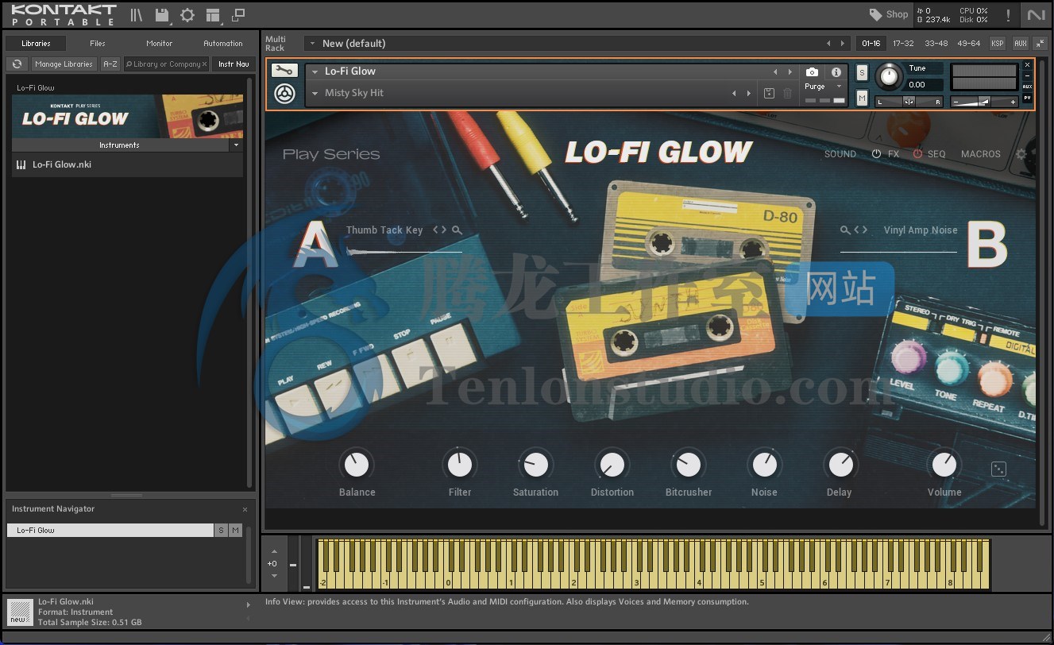Image resolution: width=1054 pixels, height=645 pixels.
Task: Mute the instrument with M button
Action: 863,98
